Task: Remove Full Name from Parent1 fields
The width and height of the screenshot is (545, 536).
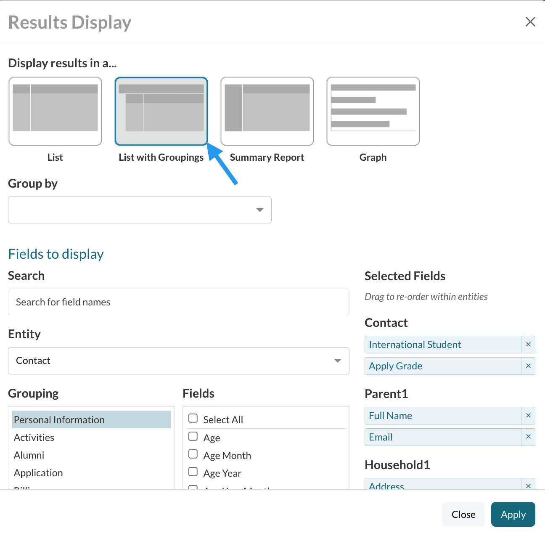Action: point(528,416)
